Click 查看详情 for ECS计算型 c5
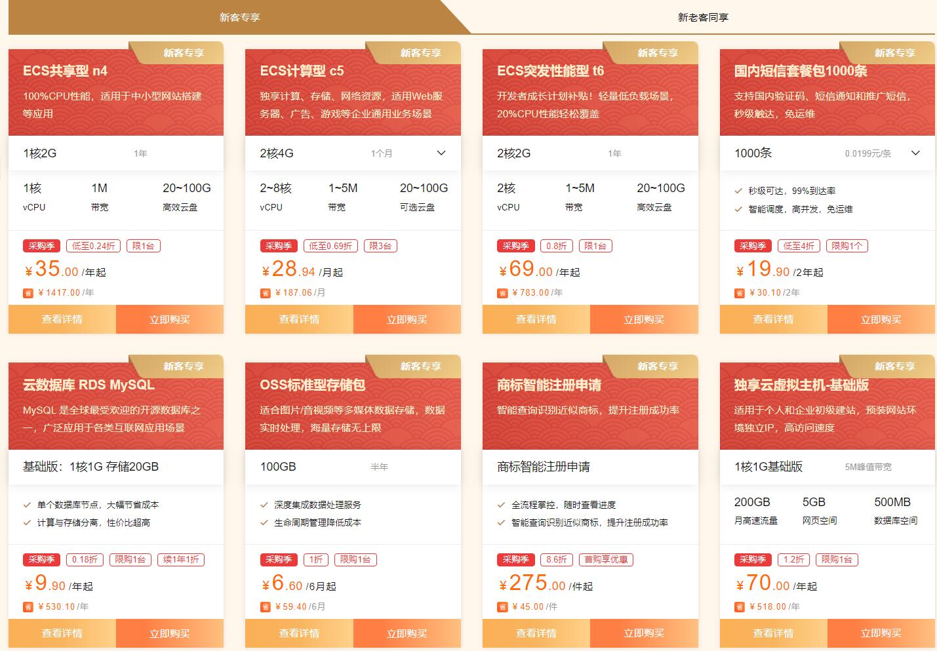This screenshot has height=651, width=937. (299, 319)
